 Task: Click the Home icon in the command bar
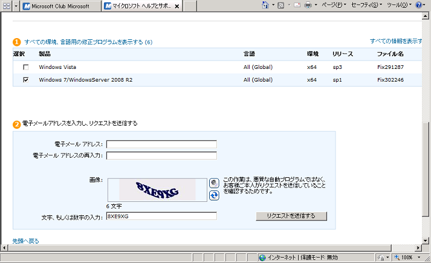pos(265,5)
